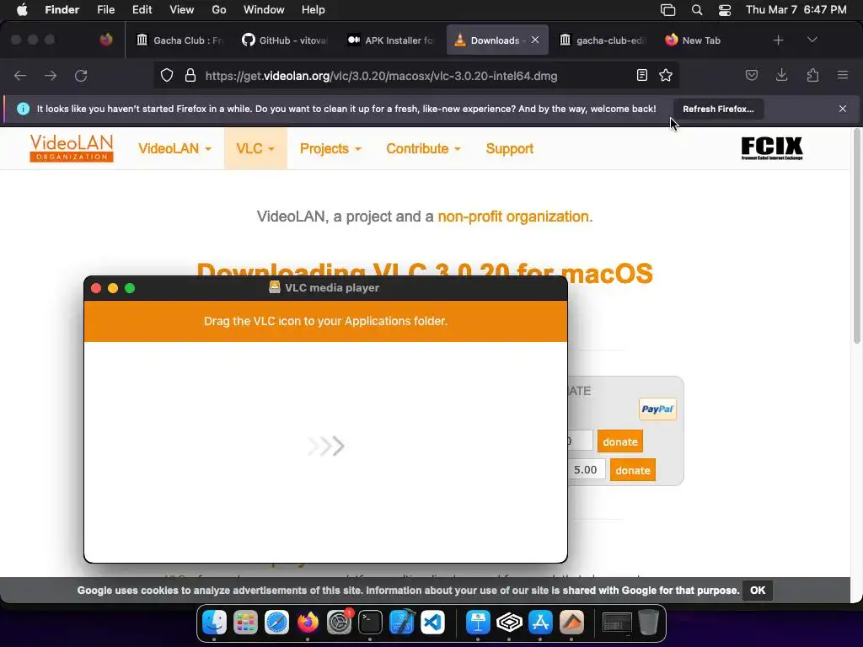Switch to the APK Installer tab
The width and height of the screenshot is (863, 647).
click(391, 40)
